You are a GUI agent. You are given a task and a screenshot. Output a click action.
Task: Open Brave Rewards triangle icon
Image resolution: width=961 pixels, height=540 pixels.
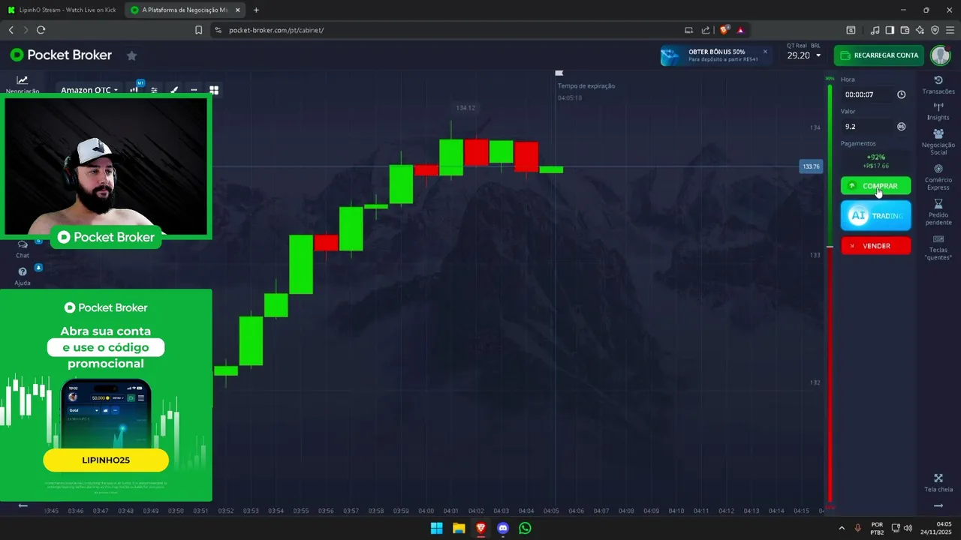pos(740,30)
